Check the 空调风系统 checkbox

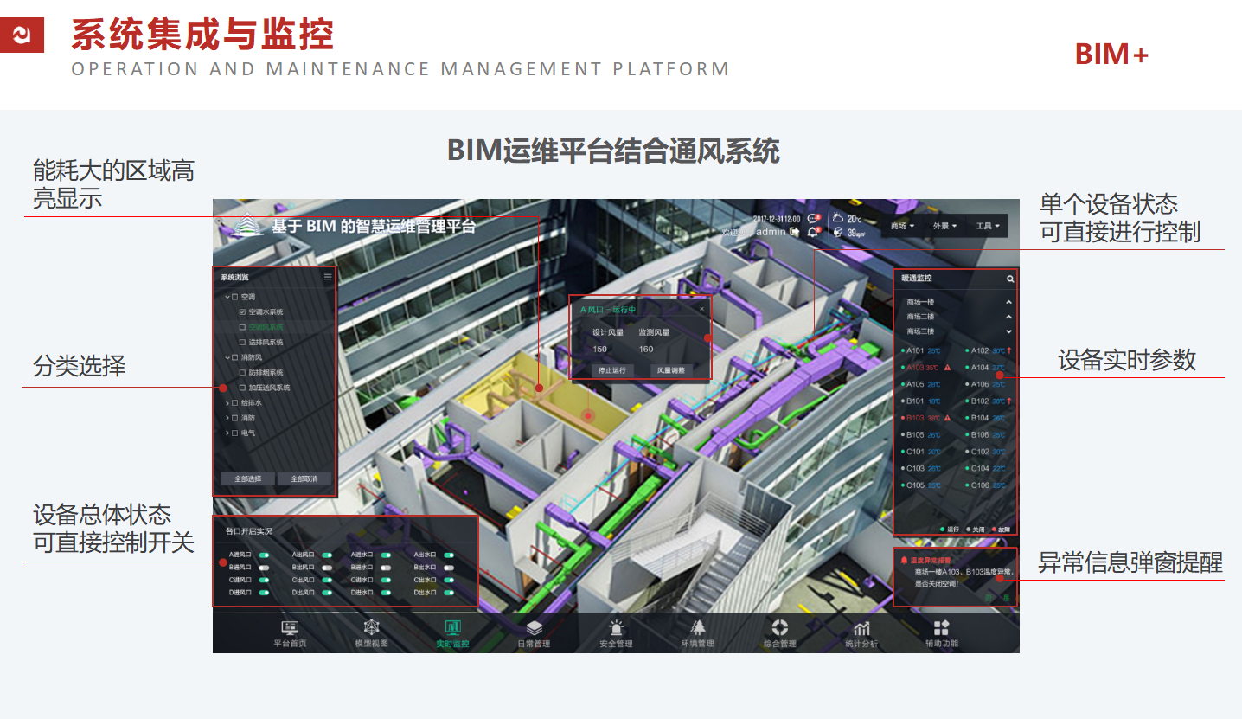pos(243,327)
